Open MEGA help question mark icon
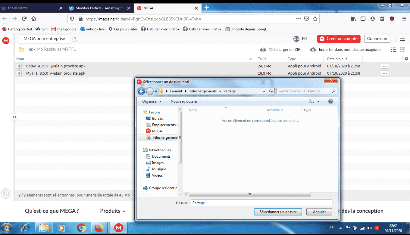The width and height of the screenshot is (410, 235). [75, 39]
